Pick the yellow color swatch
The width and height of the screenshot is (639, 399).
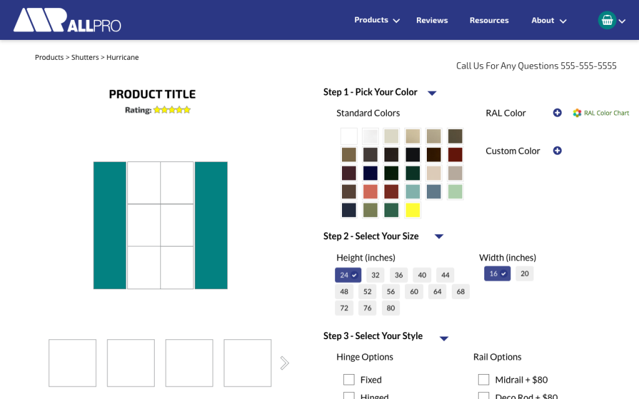click(412, 210)
